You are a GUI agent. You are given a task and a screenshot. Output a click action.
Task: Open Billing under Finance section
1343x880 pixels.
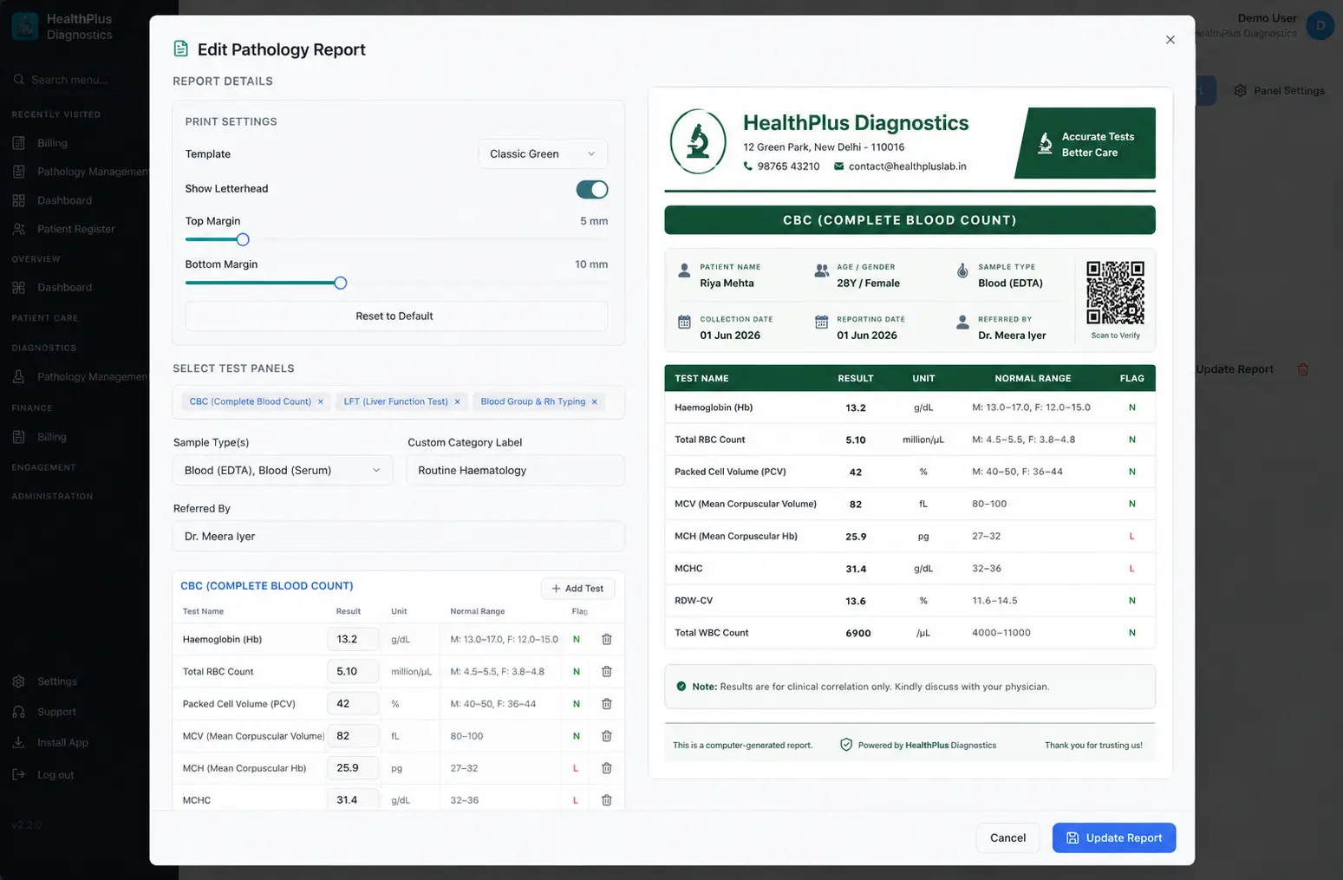point(52,437)
